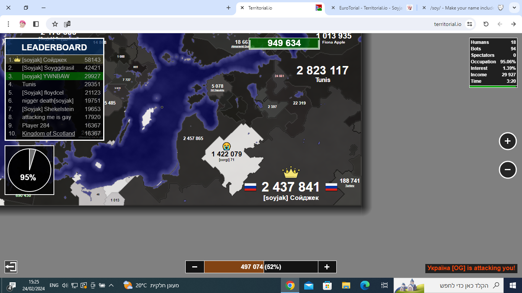Open the Chrome profile avatar
The height and width of the screenshot is (293, 522).
(23, 24)
